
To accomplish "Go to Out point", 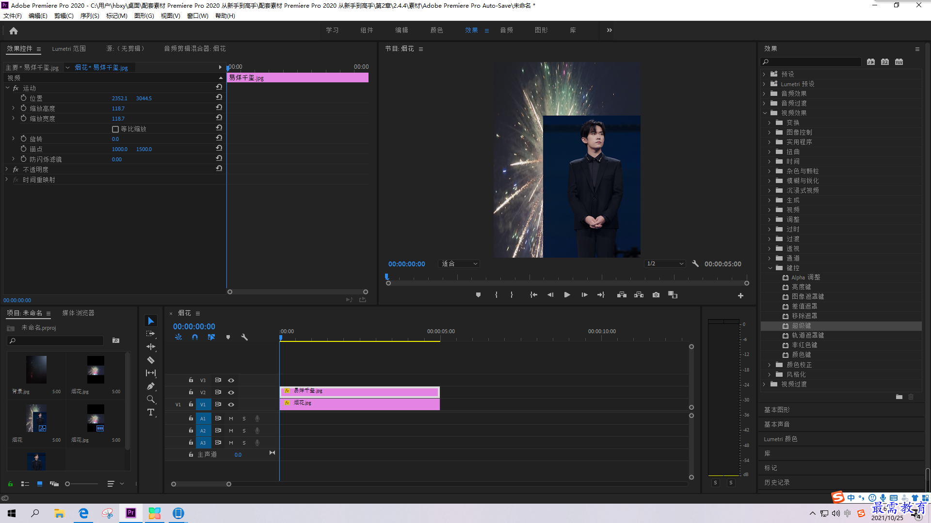I will (601, 295).
